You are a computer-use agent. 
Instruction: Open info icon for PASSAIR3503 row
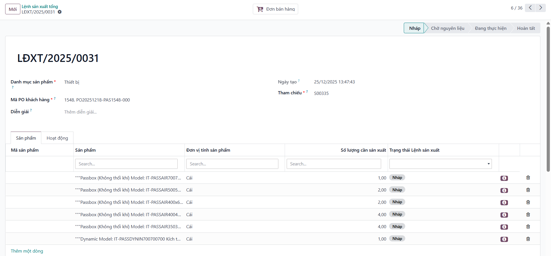tap(504, 227)
